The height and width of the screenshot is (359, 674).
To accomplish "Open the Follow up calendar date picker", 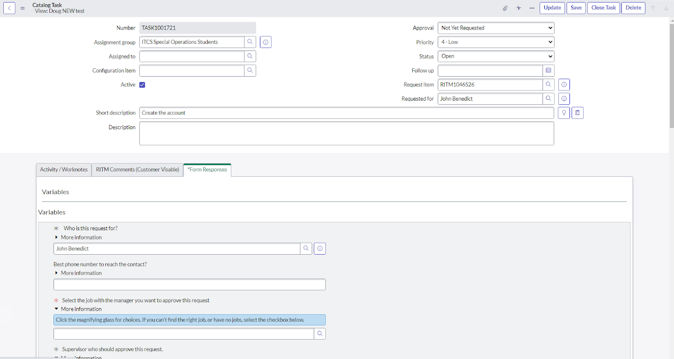I will (548, 70).
